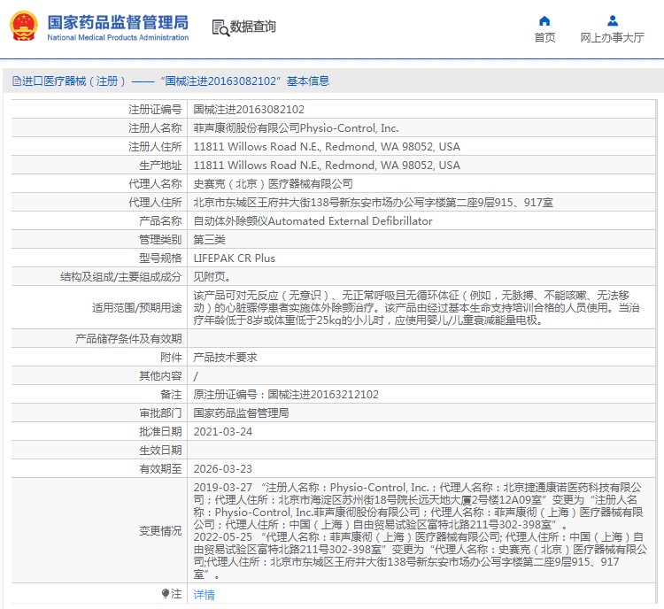The image size is (664, 609).
Task: Click the 2022-05-25 change record text
Action: click(420, 556)
